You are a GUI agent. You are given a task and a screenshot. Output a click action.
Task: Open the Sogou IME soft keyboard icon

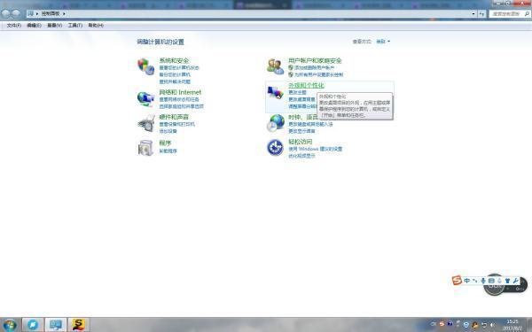[491, 281]
